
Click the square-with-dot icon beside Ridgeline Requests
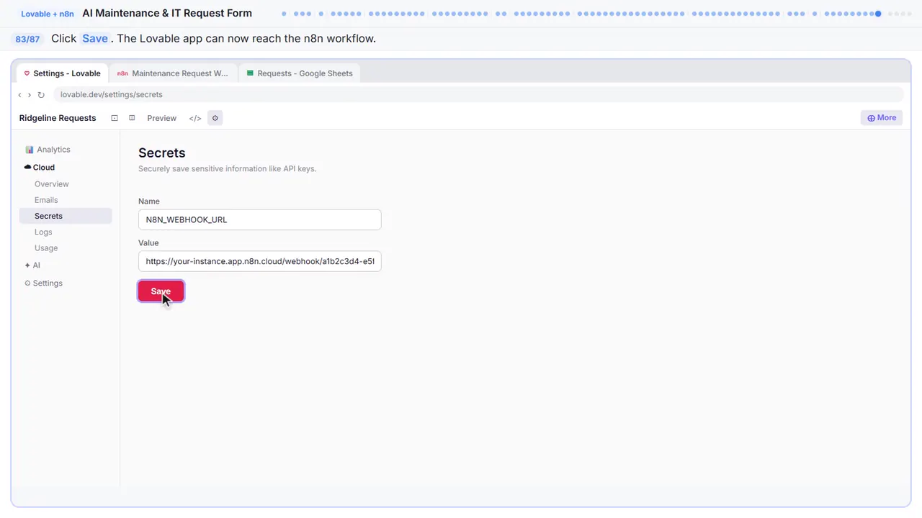(x=115, y=118)
